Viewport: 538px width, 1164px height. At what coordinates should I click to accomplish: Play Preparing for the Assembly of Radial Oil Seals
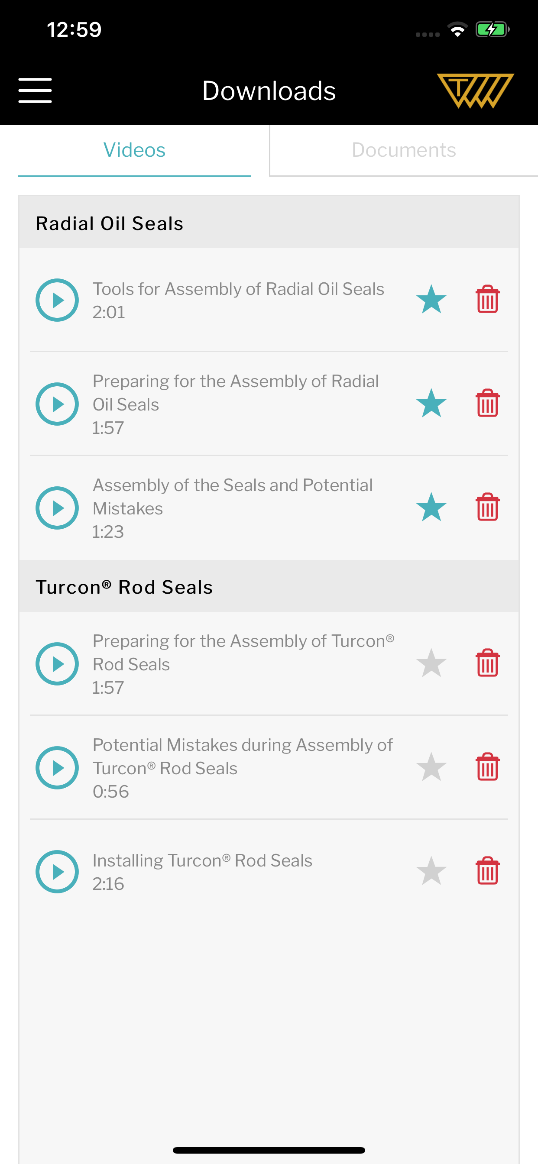pyautogui.click(x=58, y=404)
